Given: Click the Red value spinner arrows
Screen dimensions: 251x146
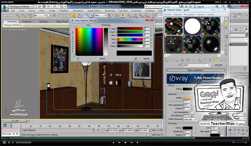Looking at the screenshot, I should (x=151, y=28).
